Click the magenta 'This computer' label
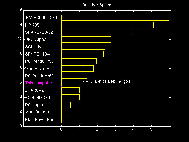189x142 pixels. click(39, 83)
